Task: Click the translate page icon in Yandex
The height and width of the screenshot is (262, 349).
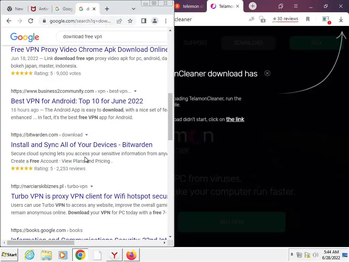Action: click(x=252, y=19)
